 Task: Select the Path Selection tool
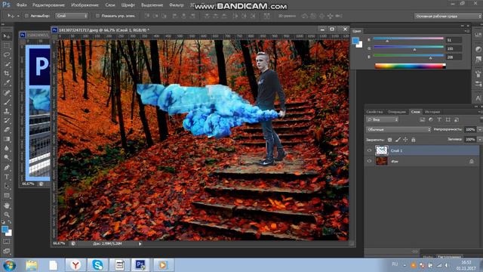7,186
